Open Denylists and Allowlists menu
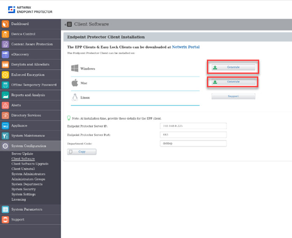The image size is (292, 238). pos(30,65)
